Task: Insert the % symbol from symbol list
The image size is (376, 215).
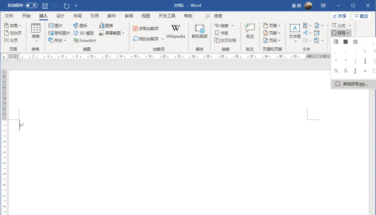Action: click(x=336, y=71)
